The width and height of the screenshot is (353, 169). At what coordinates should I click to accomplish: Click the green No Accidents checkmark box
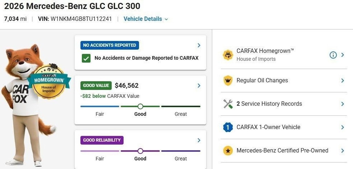(x=86, y=58)
